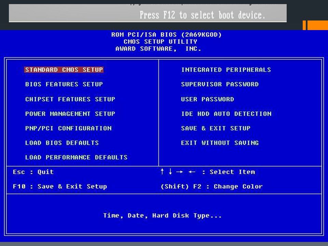Choose EXIT WITHOUT SAVING
Image resolution: width=328 pixels, height=246 pixels.
[220, 143]
